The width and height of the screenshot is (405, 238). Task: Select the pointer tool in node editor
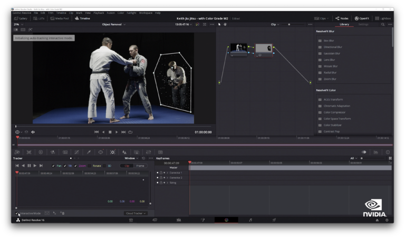(219, 24)
